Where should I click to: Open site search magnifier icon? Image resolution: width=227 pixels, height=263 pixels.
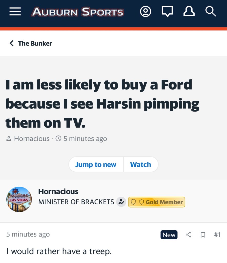tap(211, 11)
